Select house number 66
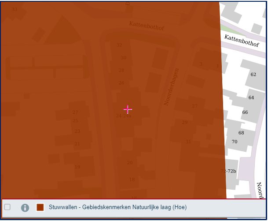The height and width of the screenshot is (221, 268). click(245, 112)
